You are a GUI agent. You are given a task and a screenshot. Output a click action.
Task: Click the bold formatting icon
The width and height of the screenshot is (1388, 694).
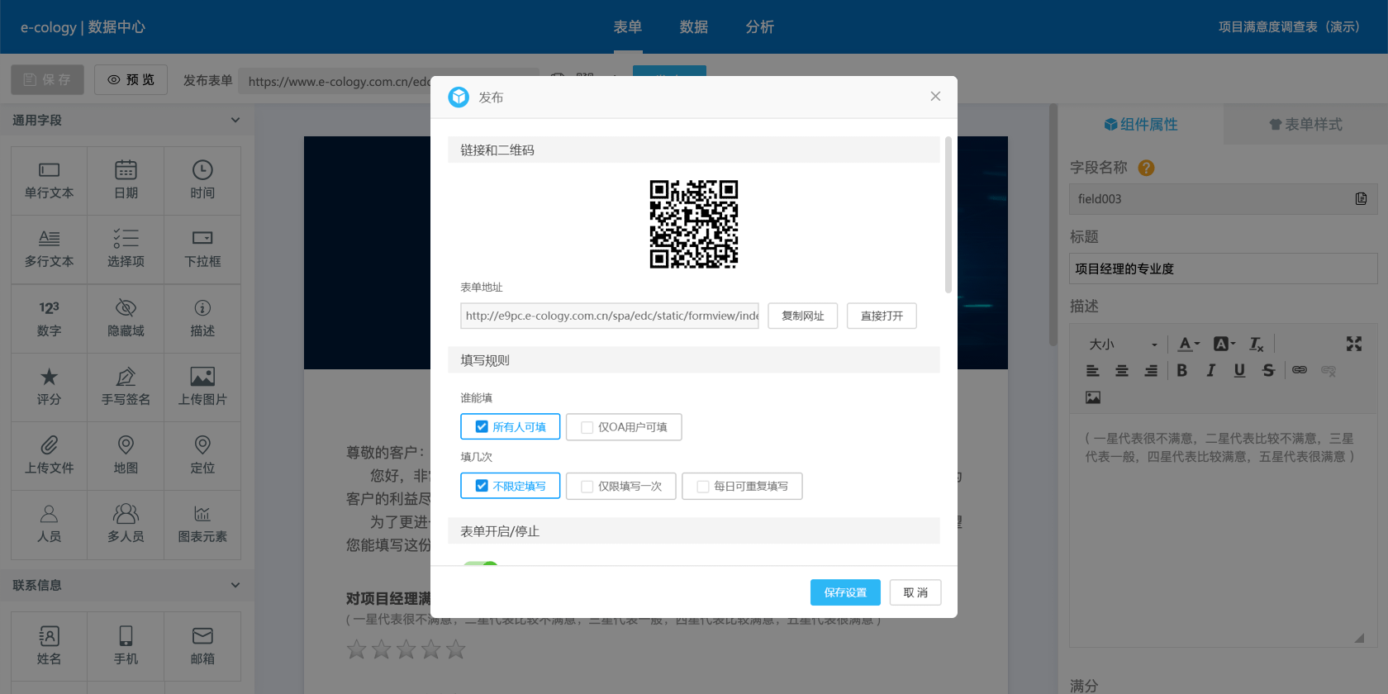(x=1182, y=370)
